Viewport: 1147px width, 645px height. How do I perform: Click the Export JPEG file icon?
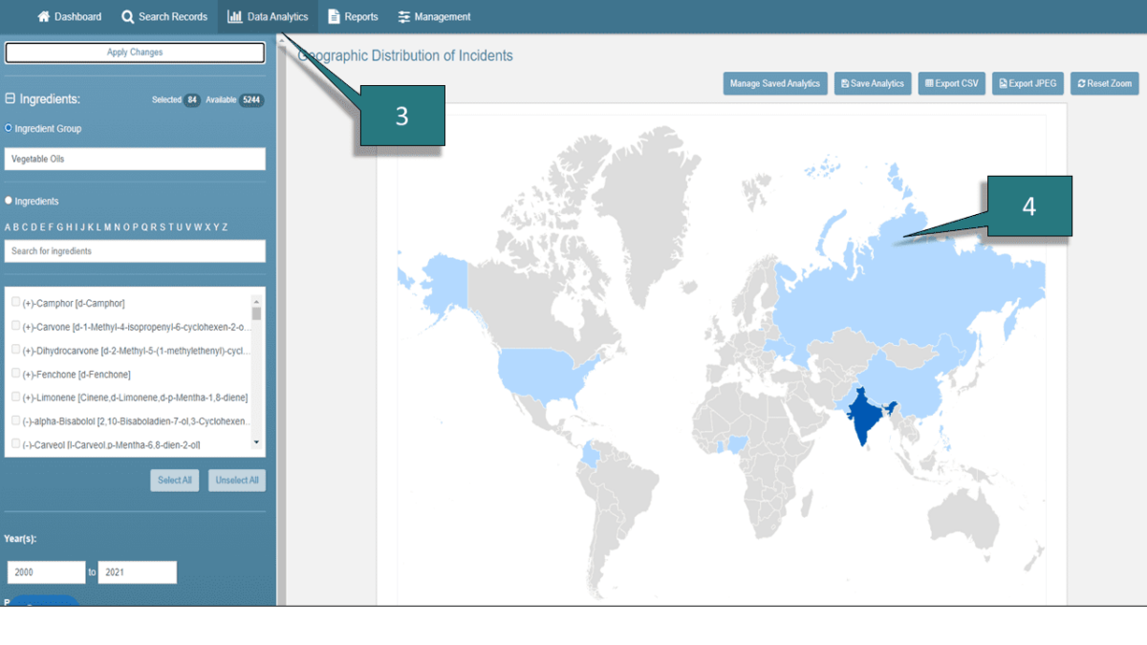coord(1001,83)
